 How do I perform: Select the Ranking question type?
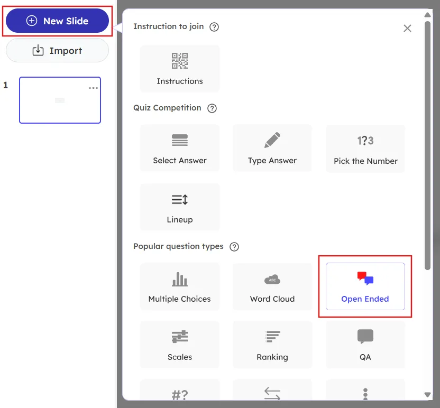point(272,344)
